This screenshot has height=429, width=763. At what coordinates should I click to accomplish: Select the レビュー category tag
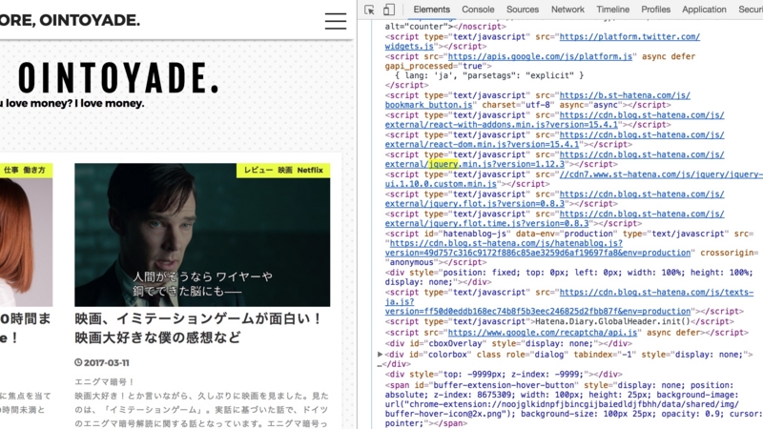pos(258,170)
